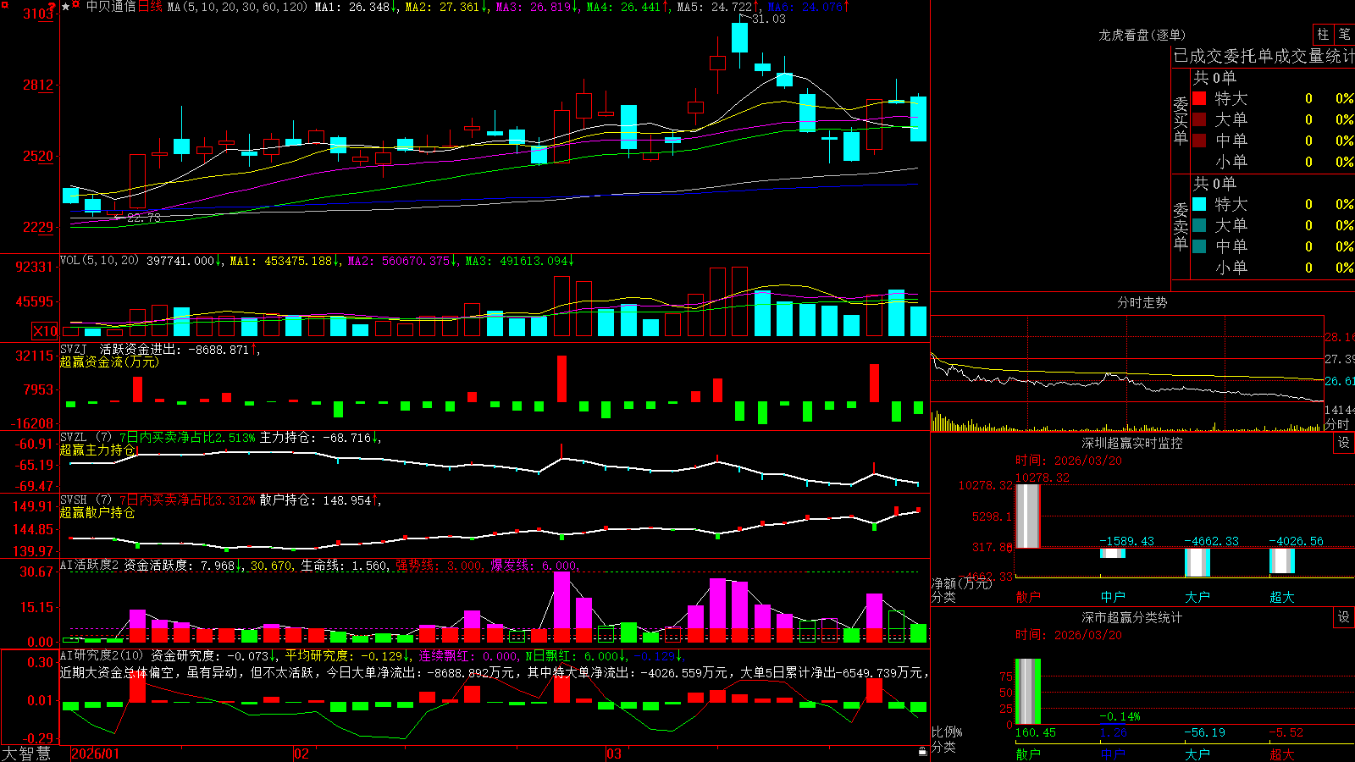
Task: Click the SVZJ 活跃资金进出 indicator label
Action: pos(119,349)
